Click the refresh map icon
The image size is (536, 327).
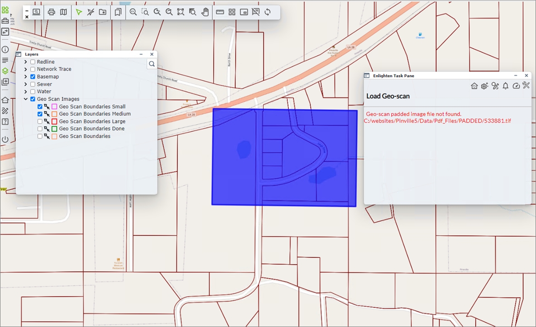pos(268,12)
